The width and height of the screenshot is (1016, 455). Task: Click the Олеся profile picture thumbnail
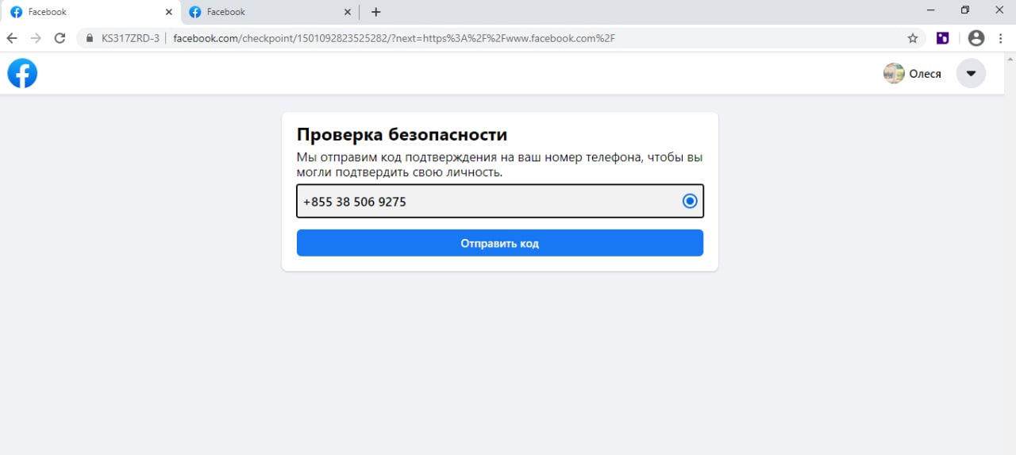(x=894, y=73)
